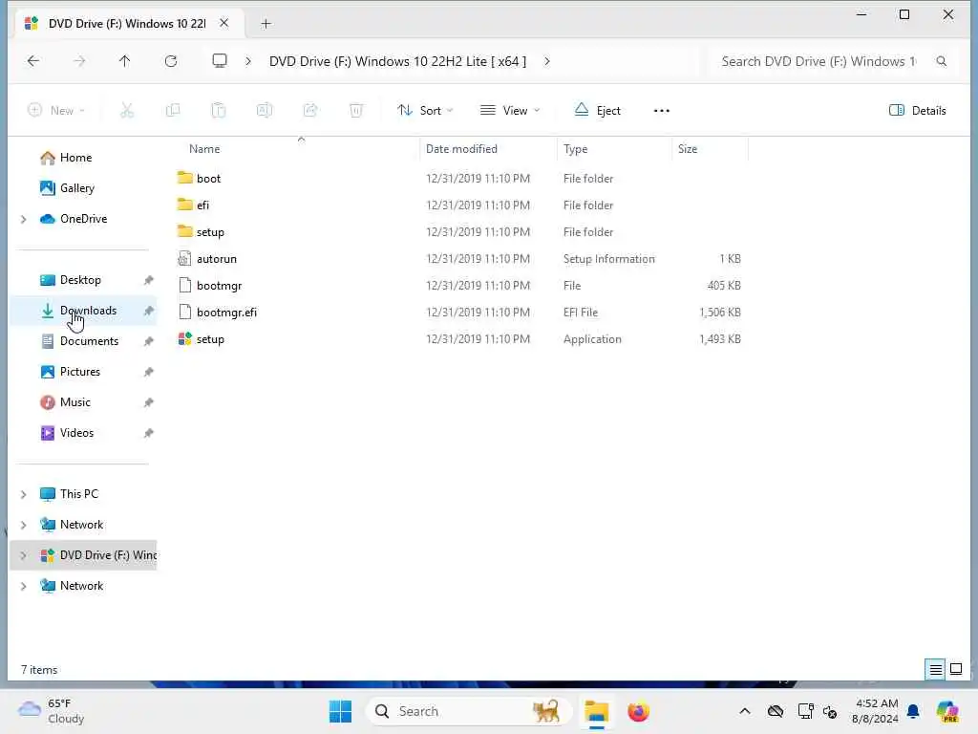This screenshot has width=978, height=734.
Task: Sort by the Type column header
Action: (x=575, y=149)
